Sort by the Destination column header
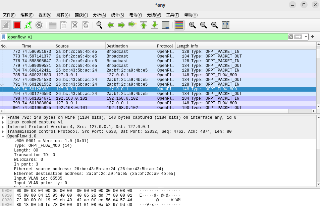This screenshot has height=206, width=320. (130, 46)
